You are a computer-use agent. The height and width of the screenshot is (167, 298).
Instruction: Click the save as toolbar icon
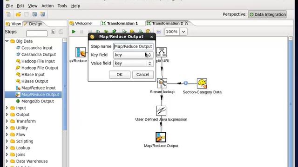coord(43,14)
